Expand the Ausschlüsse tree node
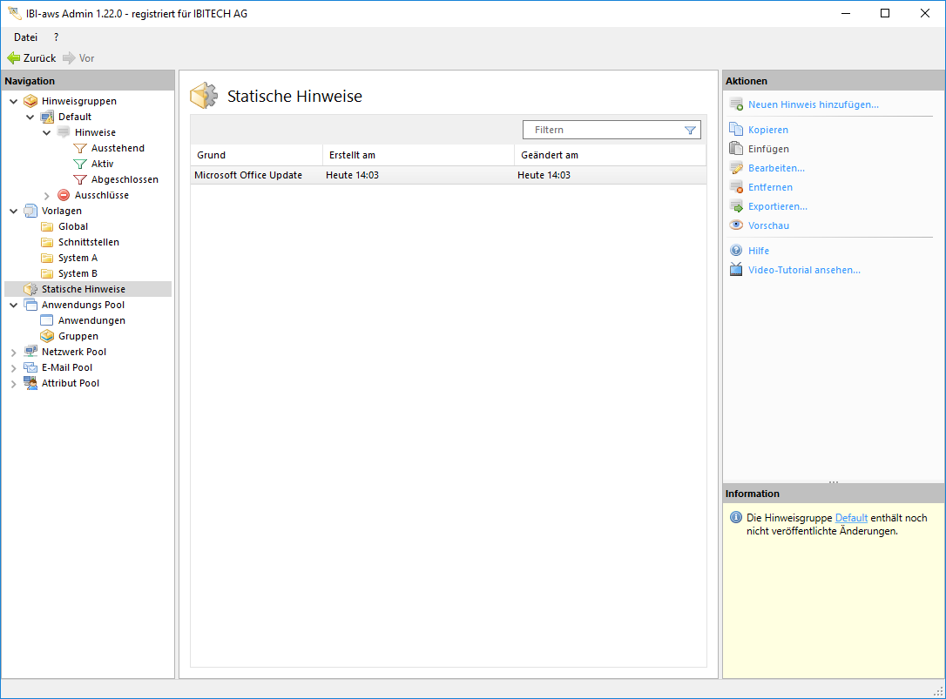This screenshot has height=699, width=946. pos(47,196)
